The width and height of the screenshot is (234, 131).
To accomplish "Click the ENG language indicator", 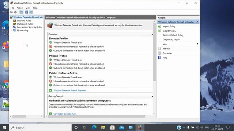I will point(207,127).
